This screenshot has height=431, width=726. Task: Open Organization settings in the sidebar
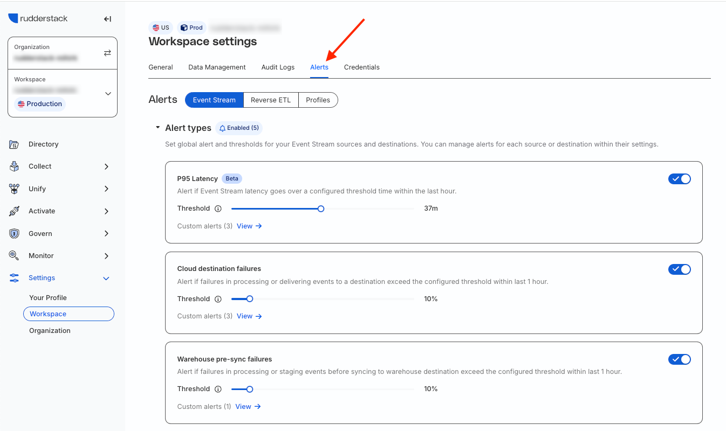(x=50, y=331)
